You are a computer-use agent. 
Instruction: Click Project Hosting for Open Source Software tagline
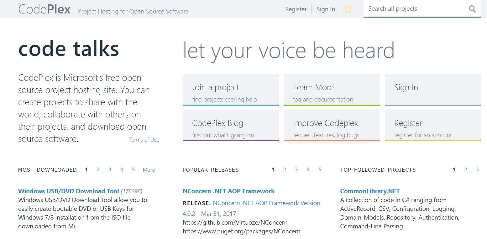point(133,11)
